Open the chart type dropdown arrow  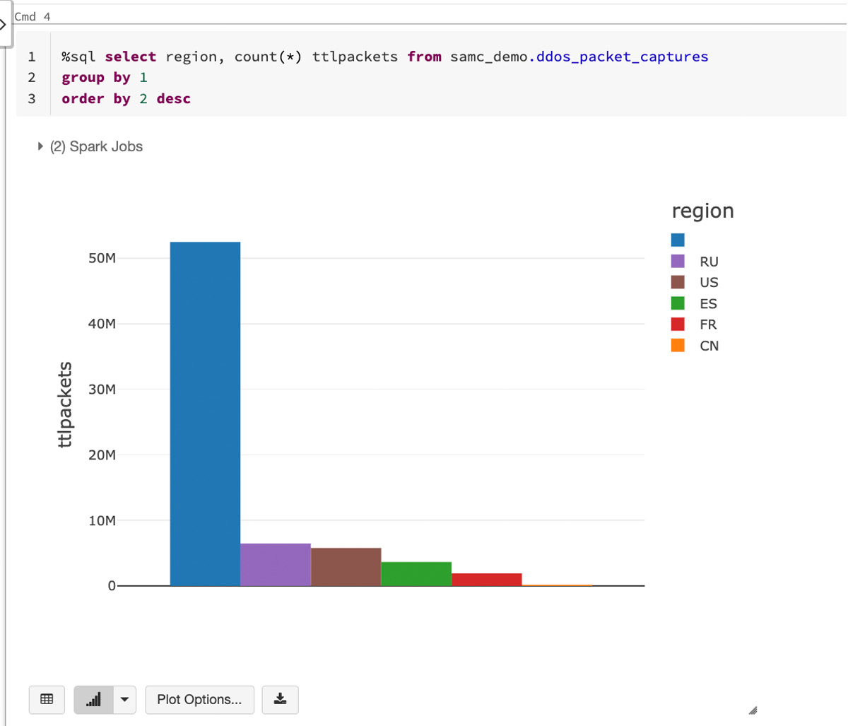click(x=124, y=699)
